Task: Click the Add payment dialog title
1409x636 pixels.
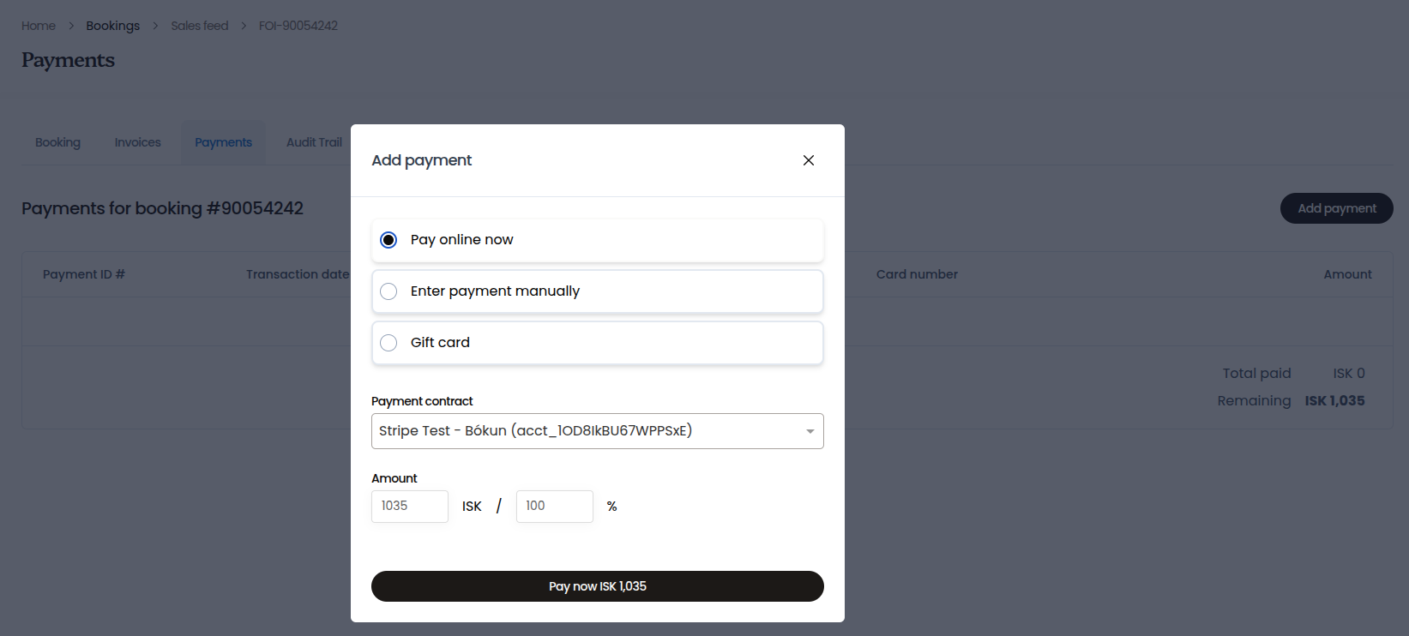Action: coord(422,160)
